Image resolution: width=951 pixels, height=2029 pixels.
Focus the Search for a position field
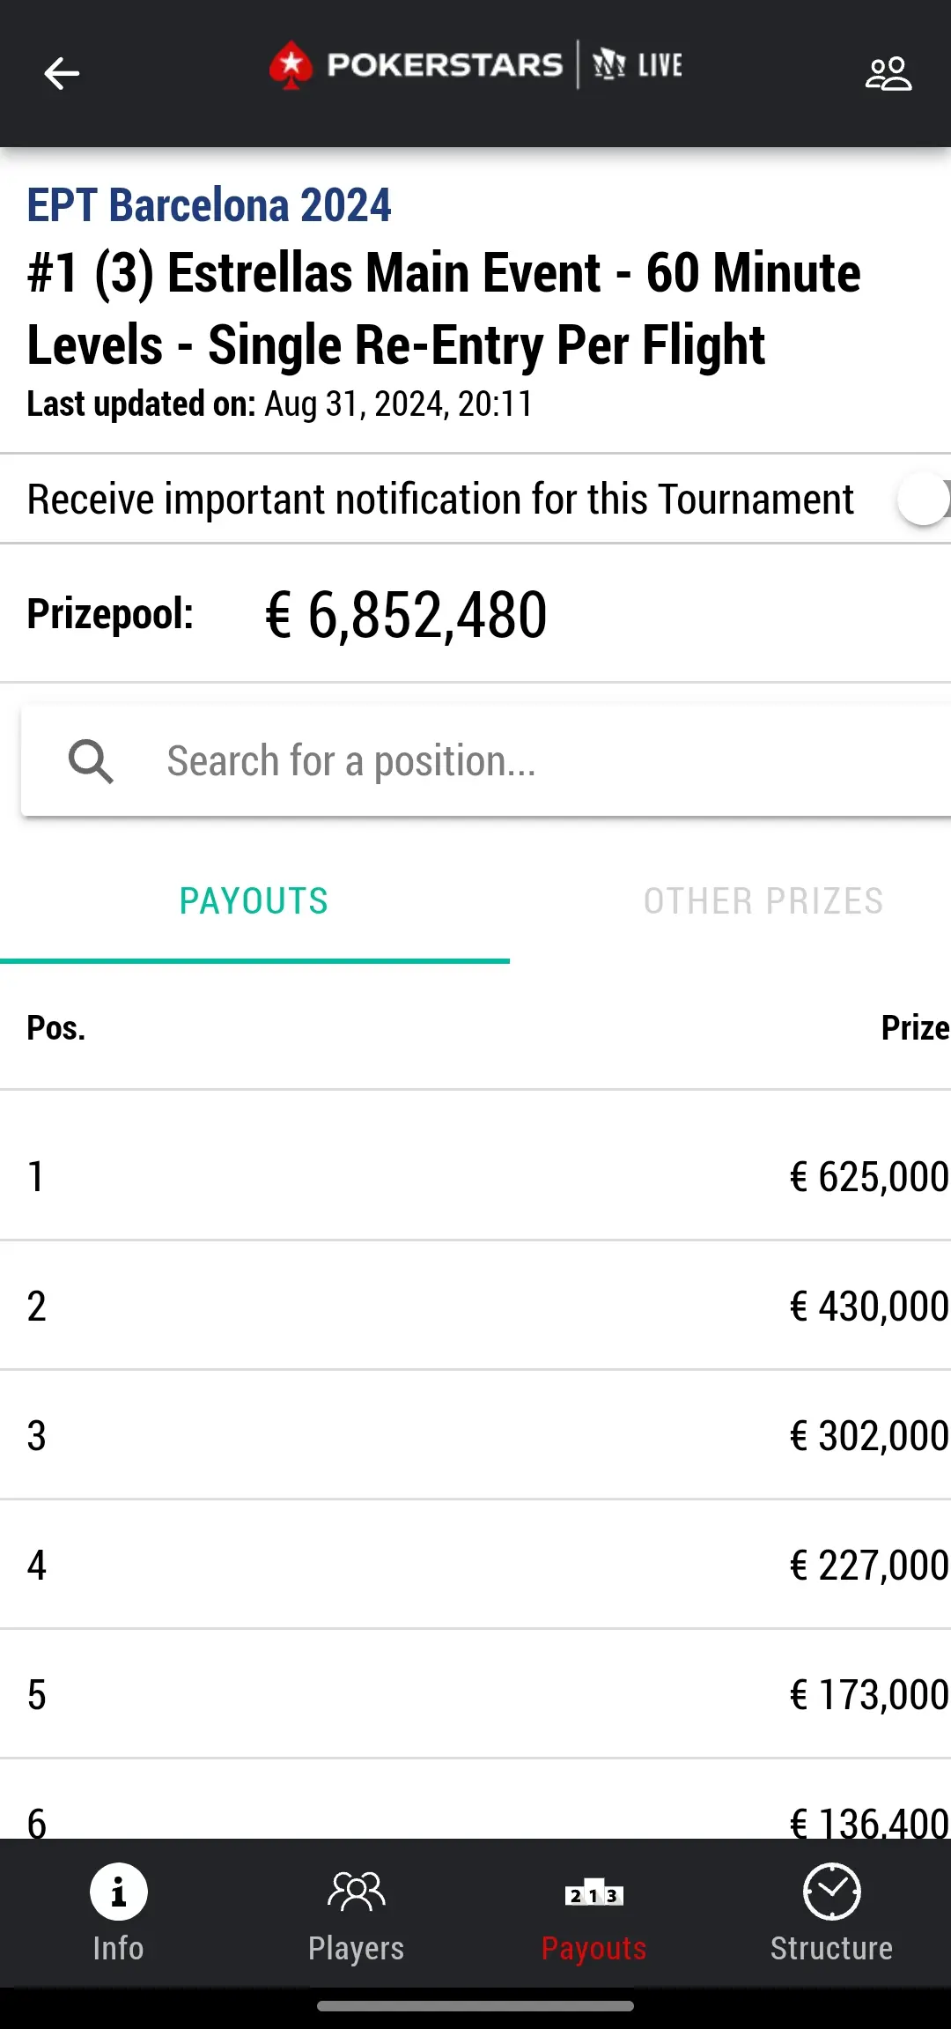(x=486, y=761)
